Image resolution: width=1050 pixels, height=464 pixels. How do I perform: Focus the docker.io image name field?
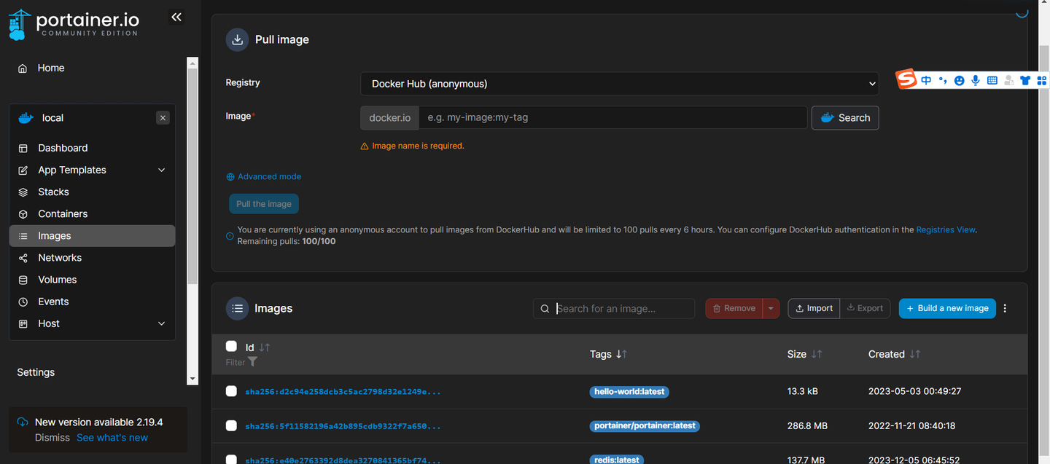(612, 117)
